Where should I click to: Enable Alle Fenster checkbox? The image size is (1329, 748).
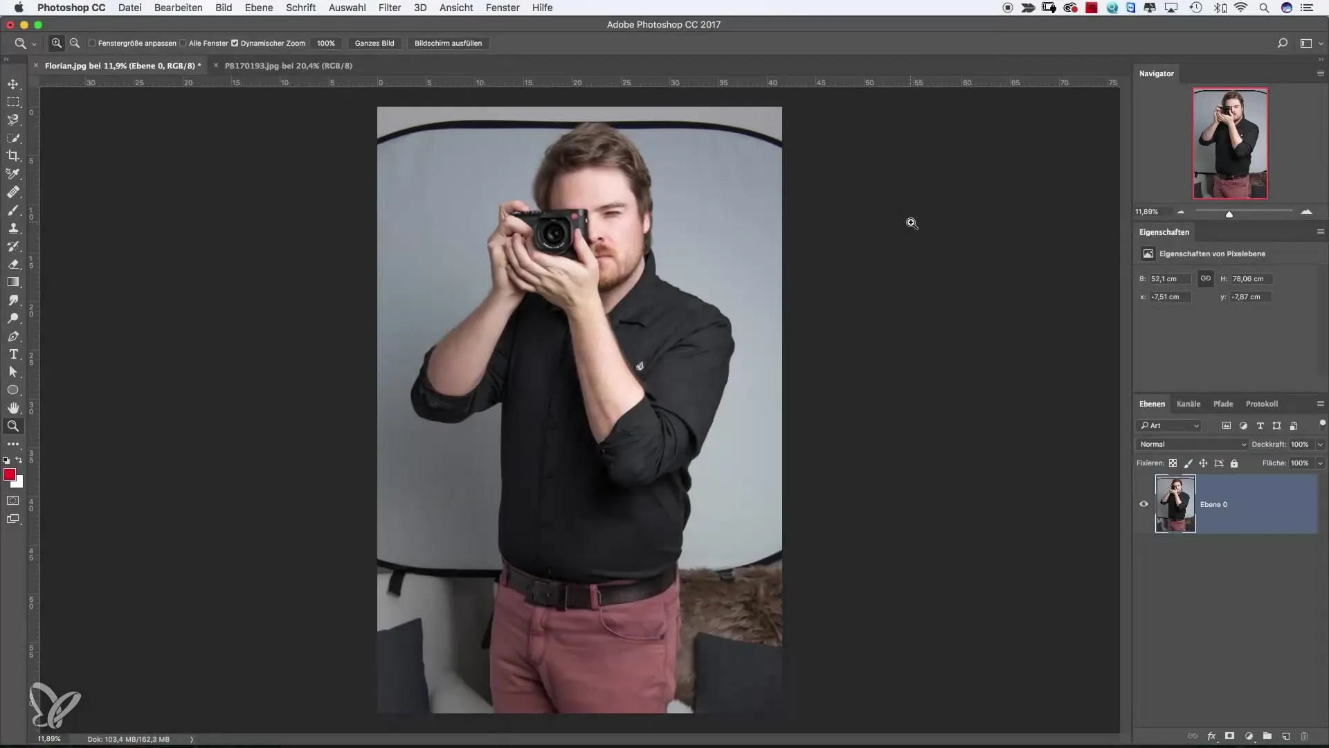pyautogui.click(x=183, y=43)
